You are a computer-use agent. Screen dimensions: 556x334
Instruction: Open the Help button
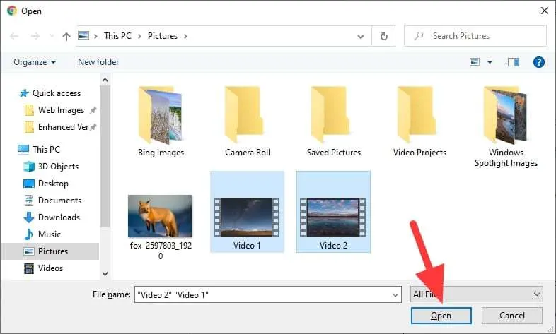pyautogui.click(x=538, y=62)
